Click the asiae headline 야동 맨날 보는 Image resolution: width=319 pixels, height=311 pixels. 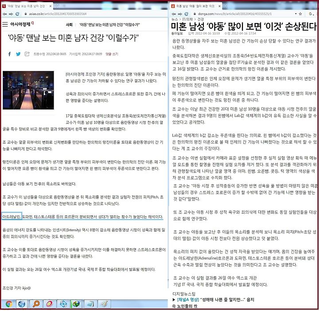pos(73,38)
